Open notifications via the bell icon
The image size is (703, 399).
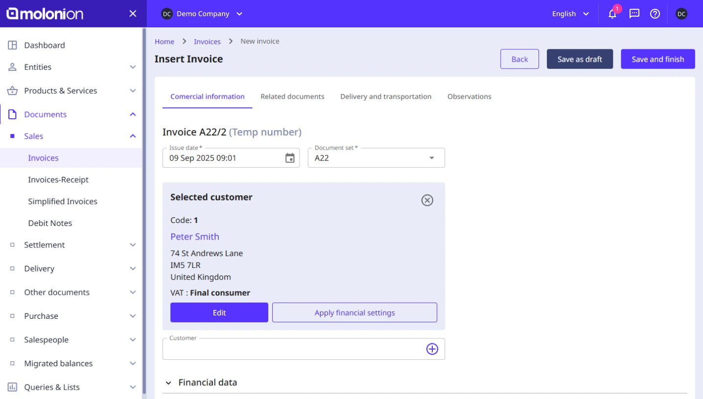(x=612, y=14)
